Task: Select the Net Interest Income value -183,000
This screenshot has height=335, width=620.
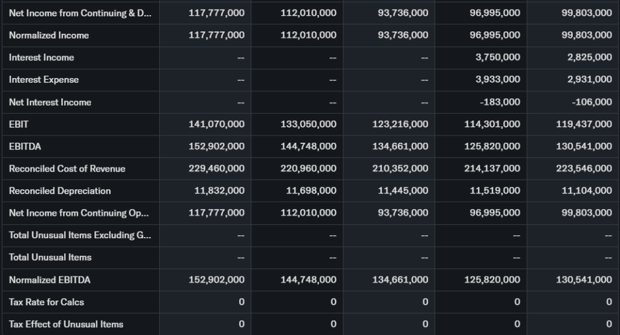Action: pyautogui.click(x=500, y=102)
